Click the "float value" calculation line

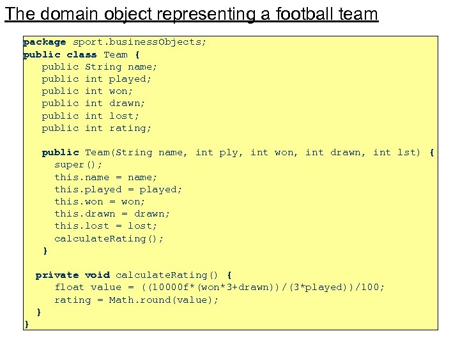tap(219, 287)
